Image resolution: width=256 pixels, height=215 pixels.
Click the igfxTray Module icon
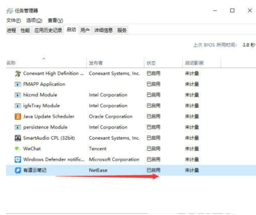coord(18,106)
